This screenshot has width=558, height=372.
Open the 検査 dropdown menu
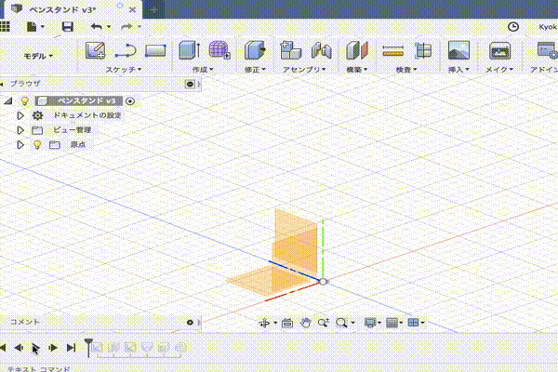point(406,70)
